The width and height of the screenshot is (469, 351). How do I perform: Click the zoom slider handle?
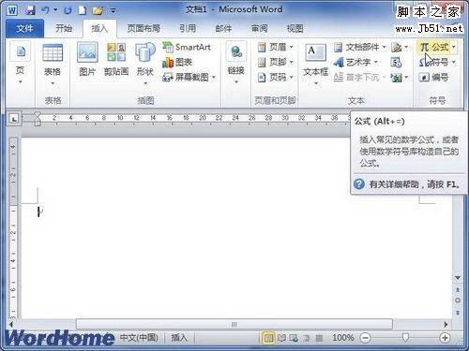405,337
